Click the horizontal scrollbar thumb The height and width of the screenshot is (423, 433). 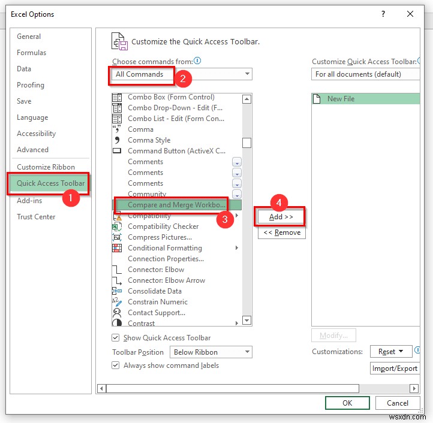coord(233,388)
